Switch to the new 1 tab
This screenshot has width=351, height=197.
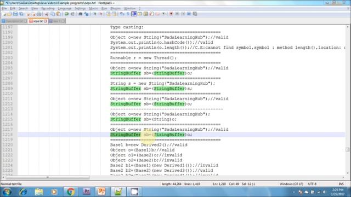(57, 21)
